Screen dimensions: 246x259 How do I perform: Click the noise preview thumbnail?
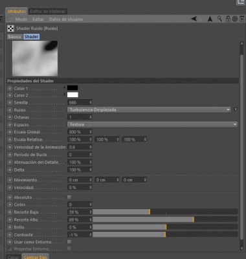35,58
